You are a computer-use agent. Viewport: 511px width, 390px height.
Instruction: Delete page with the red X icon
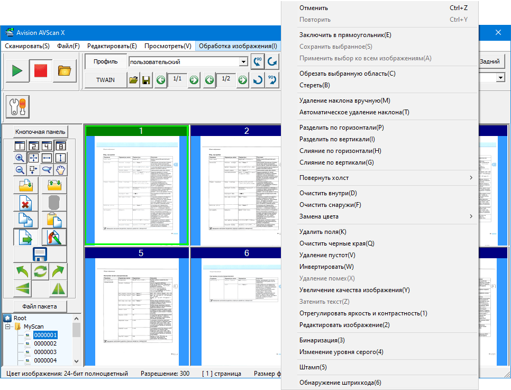click(x=25, y=203)
